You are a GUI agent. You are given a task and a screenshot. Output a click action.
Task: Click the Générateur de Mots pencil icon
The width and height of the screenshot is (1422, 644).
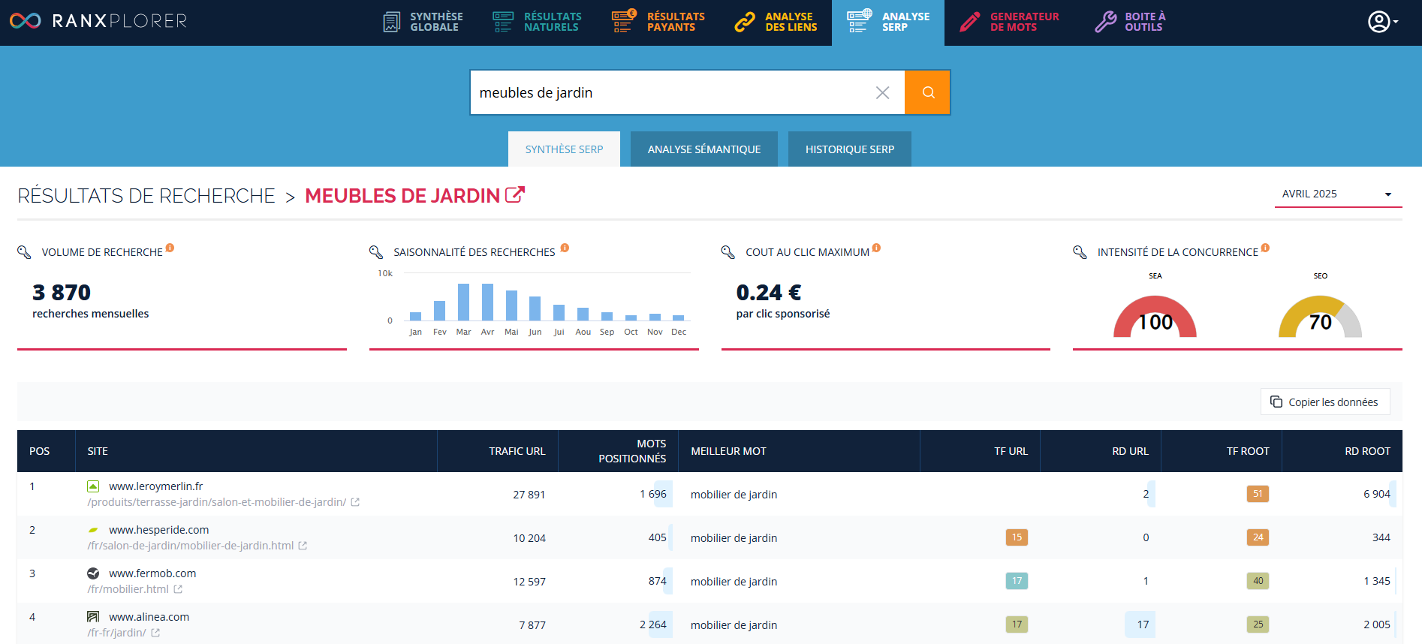(x=969, y=22)
